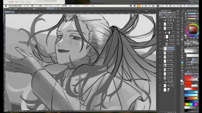This screenshot has height=113, width=202.
Task: Select the Figure line tool
Action: pyautogui.click(x=182, y=44)
